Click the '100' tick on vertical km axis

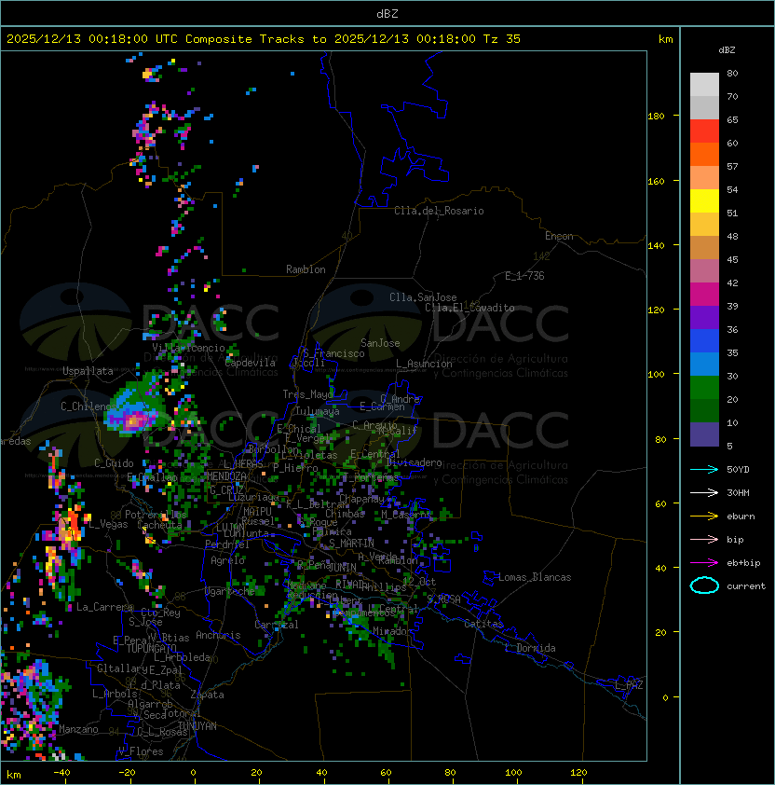tap(656, 375)
